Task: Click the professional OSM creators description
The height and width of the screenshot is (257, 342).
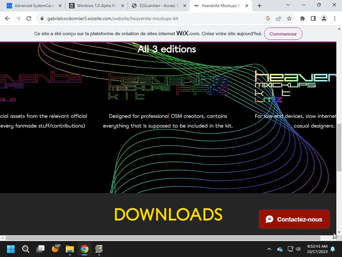Action: 168,121
